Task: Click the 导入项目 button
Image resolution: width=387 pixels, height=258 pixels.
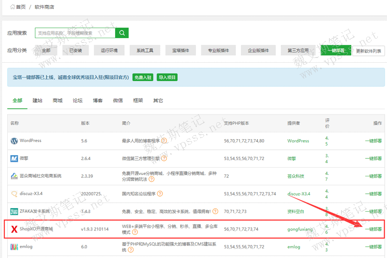Action: [167, 77]
